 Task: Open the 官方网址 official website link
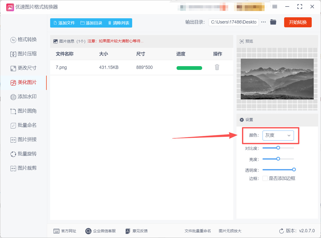pyautogui.click(x=65, y=231)
